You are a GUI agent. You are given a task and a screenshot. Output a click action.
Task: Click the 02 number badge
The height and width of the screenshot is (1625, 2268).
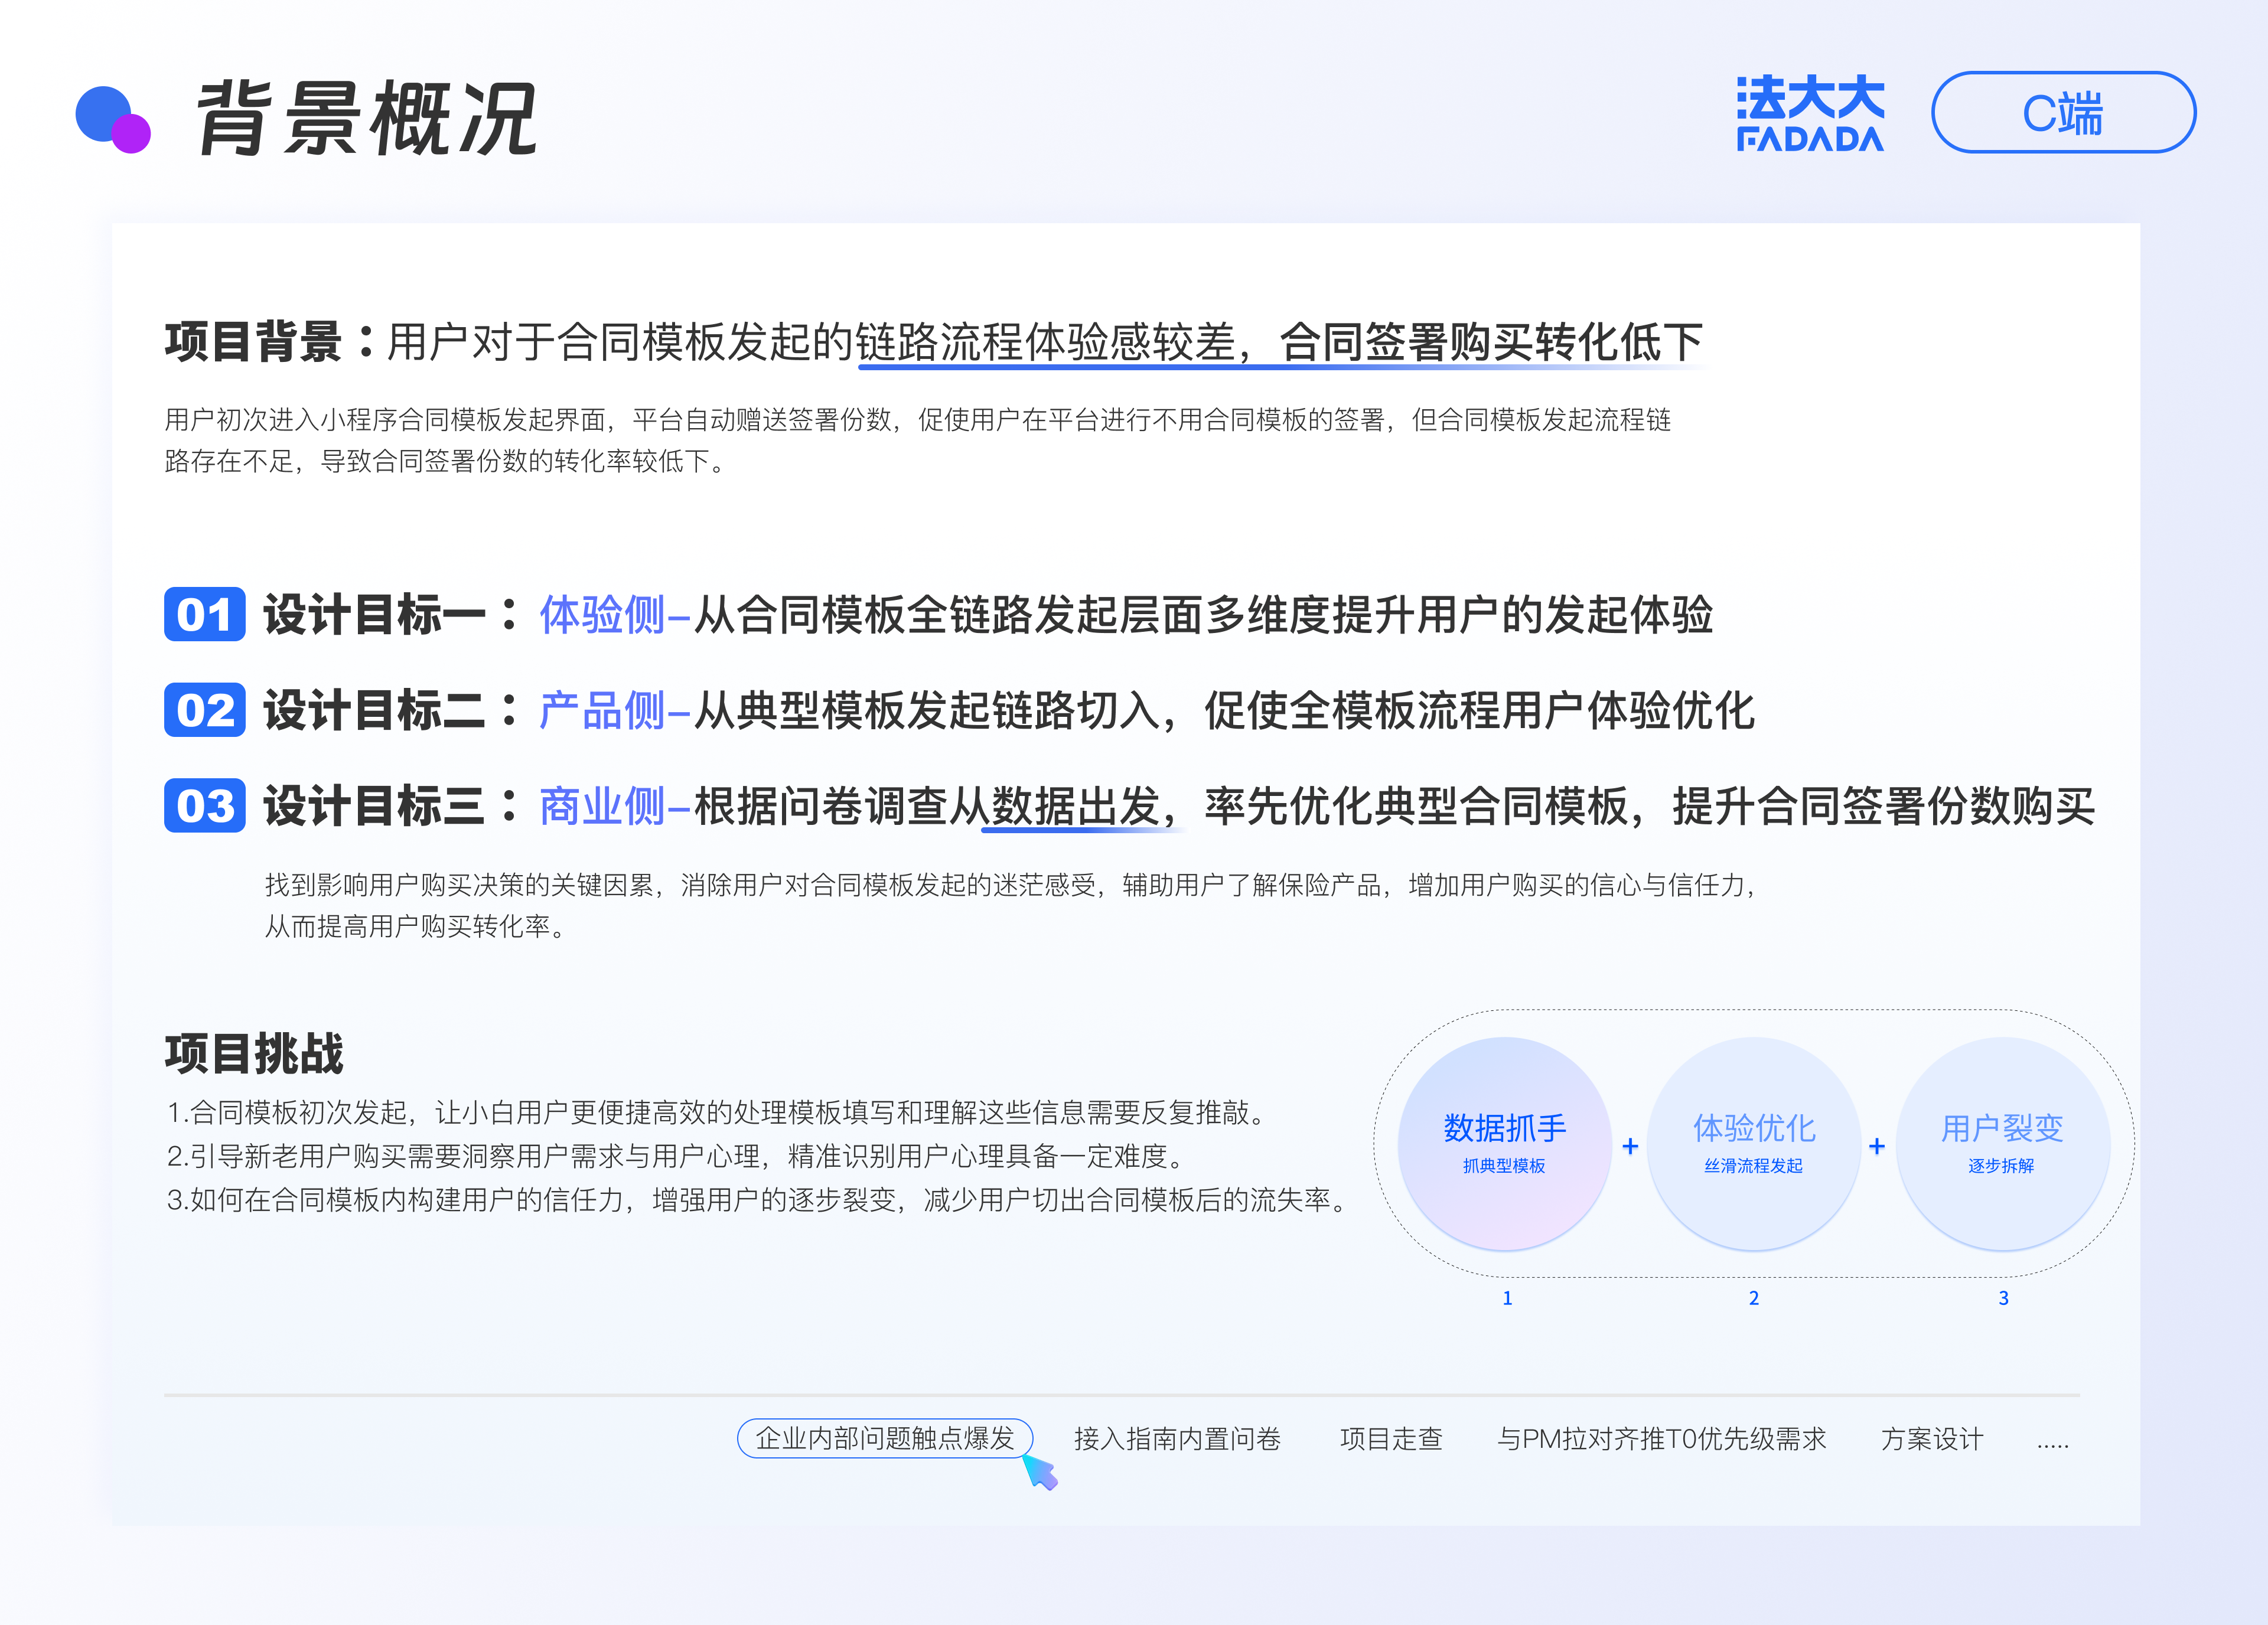click(205, 710)
